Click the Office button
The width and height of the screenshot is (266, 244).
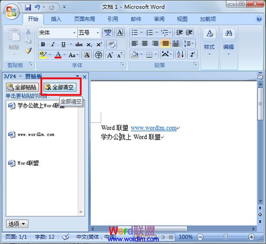pyautogui.click(x=11, y=11)
